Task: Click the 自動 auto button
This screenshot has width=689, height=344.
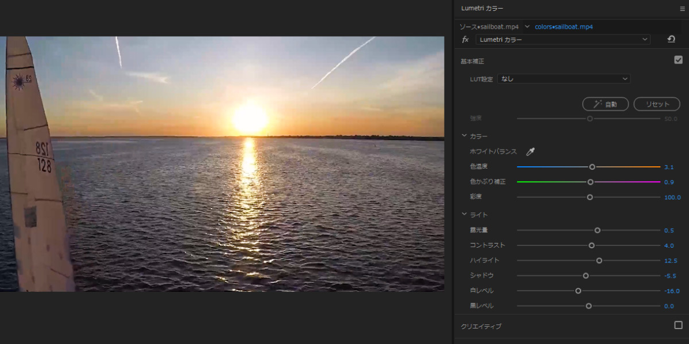Action: pyautogui.click(x=605, y=104)
